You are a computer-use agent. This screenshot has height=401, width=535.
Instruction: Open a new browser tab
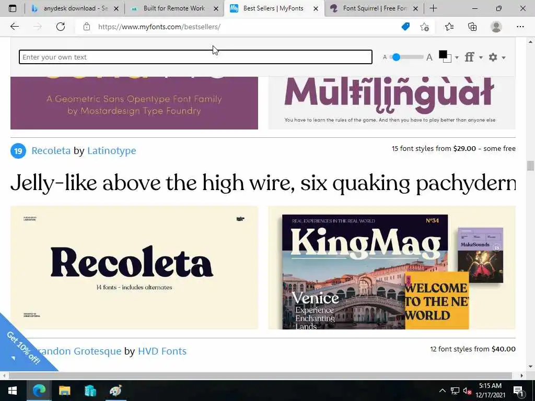(x=433, y=8)
